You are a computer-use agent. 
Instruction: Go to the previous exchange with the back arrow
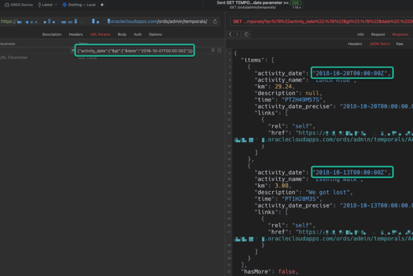[x=230, y=34]
